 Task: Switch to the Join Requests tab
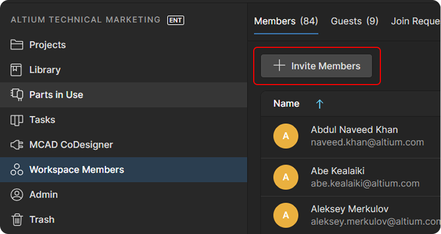415,21
